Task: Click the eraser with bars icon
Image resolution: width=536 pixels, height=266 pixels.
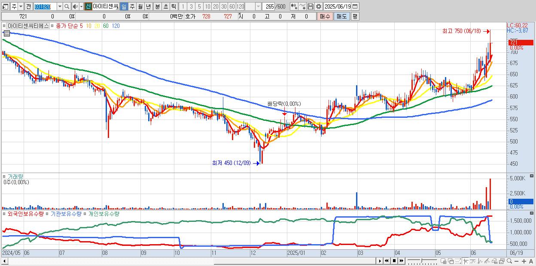Action: tap(494, 261)
